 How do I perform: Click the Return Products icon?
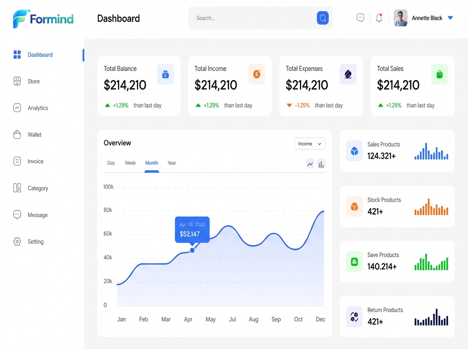click(x=354, y=317)
